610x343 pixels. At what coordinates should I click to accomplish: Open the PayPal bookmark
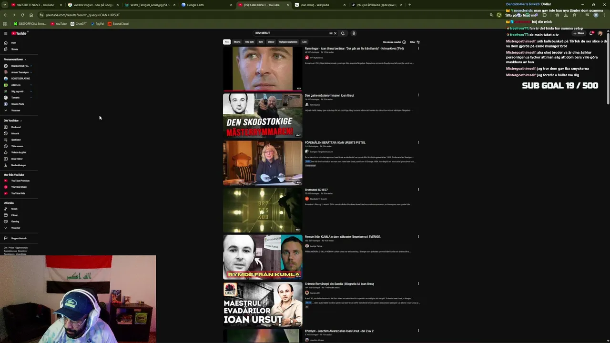(97, 24)
